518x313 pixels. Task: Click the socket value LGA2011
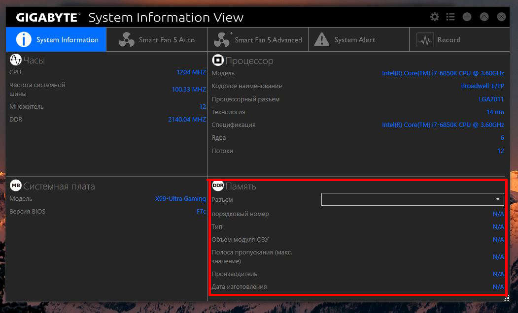click(491, 99)
